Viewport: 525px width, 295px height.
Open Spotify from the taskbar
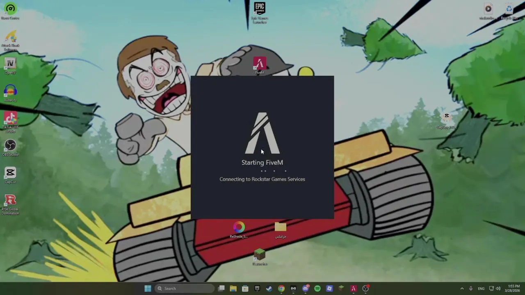(317, 288)
